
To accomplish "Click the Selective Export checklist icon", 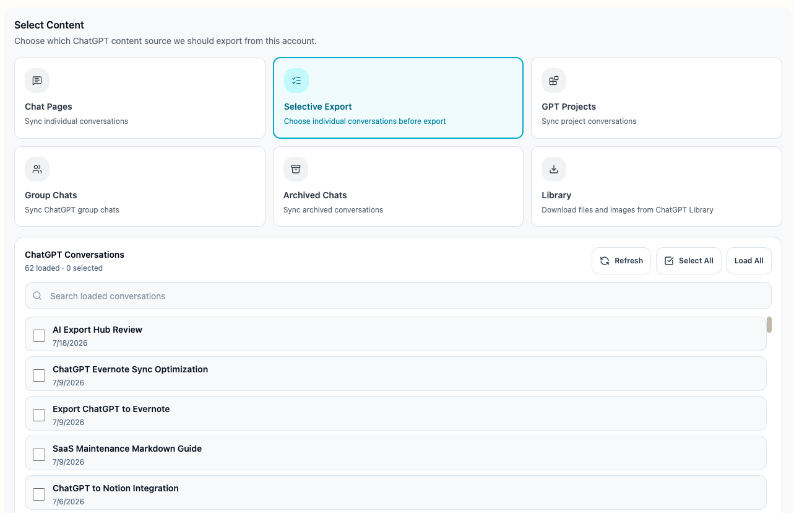I will click(296, 81).
